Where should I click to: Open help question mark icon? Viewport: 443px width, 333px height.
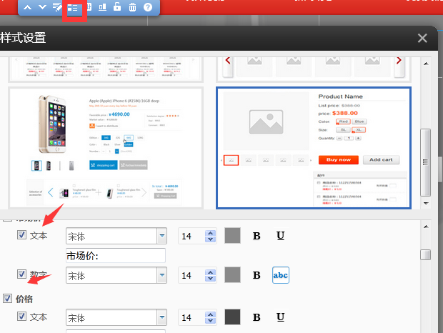(148, 7)
